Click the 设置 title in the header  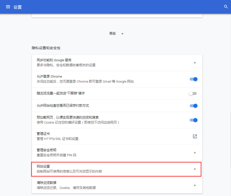click(x=18, y=7)
